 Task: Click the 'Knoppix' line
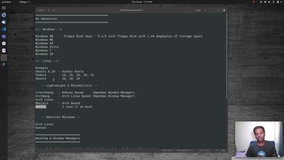point(42,68)
